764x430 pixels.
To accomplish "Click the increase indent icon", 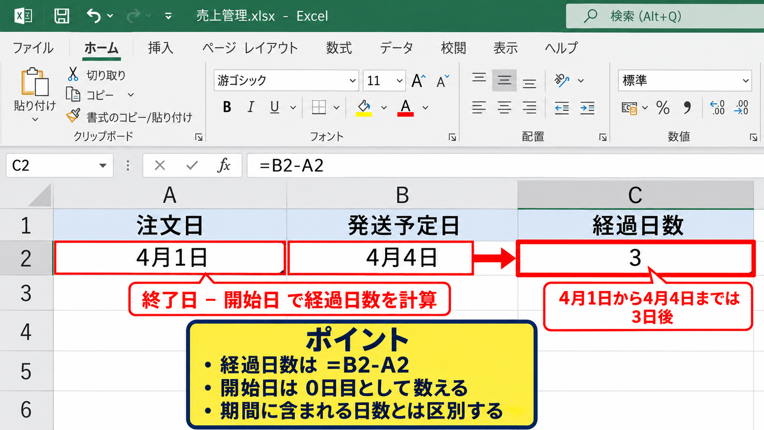I will click(x=587, y=108).
